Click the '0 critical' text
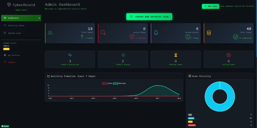Viewport: 257px width, 128px height. 140,38
